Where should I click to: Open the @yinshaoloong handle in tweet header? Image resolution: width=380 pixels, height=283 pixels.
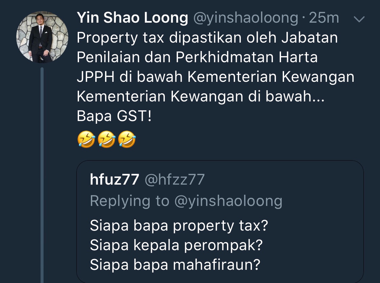(246, 18)
